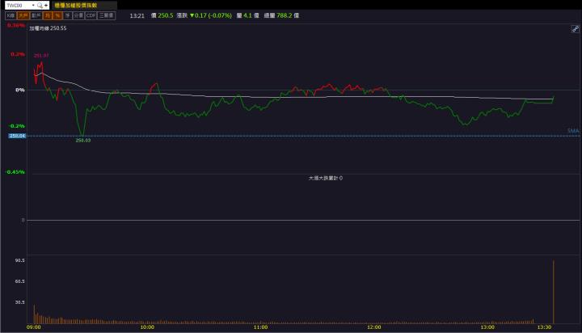Viewport: 582px width, 333px height.
Task: Click the 251.07 high price label
Action: point(41,55)
